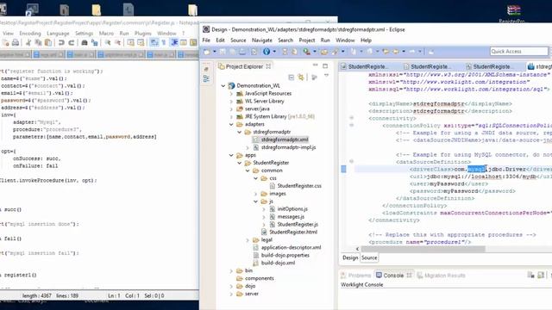552x310 pixels.
Task: Open the Language menu in Notepad++
Action: pyautogui.click(x=58, y=34)
